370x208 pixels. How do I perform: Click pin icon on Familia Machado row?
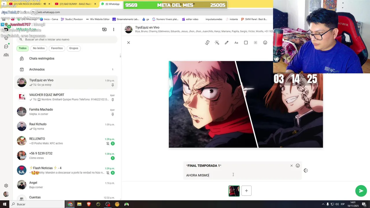[112, 114]
